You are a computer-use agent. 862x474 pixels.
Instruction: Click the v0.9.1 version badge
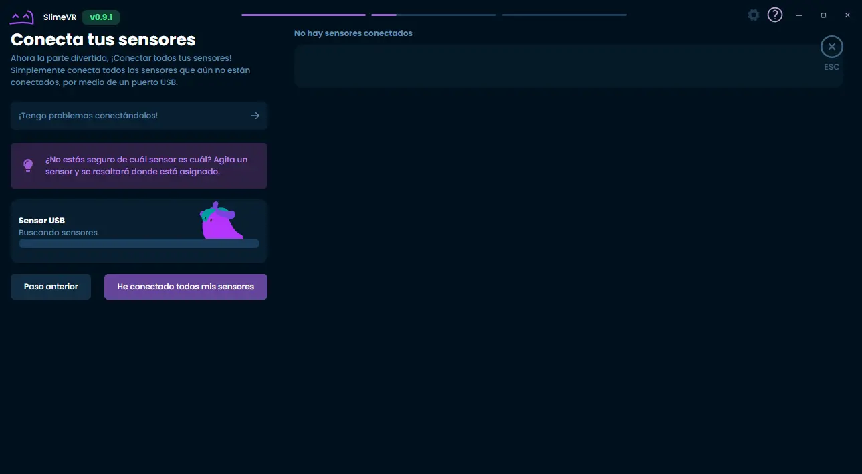[x=101, y=17]
